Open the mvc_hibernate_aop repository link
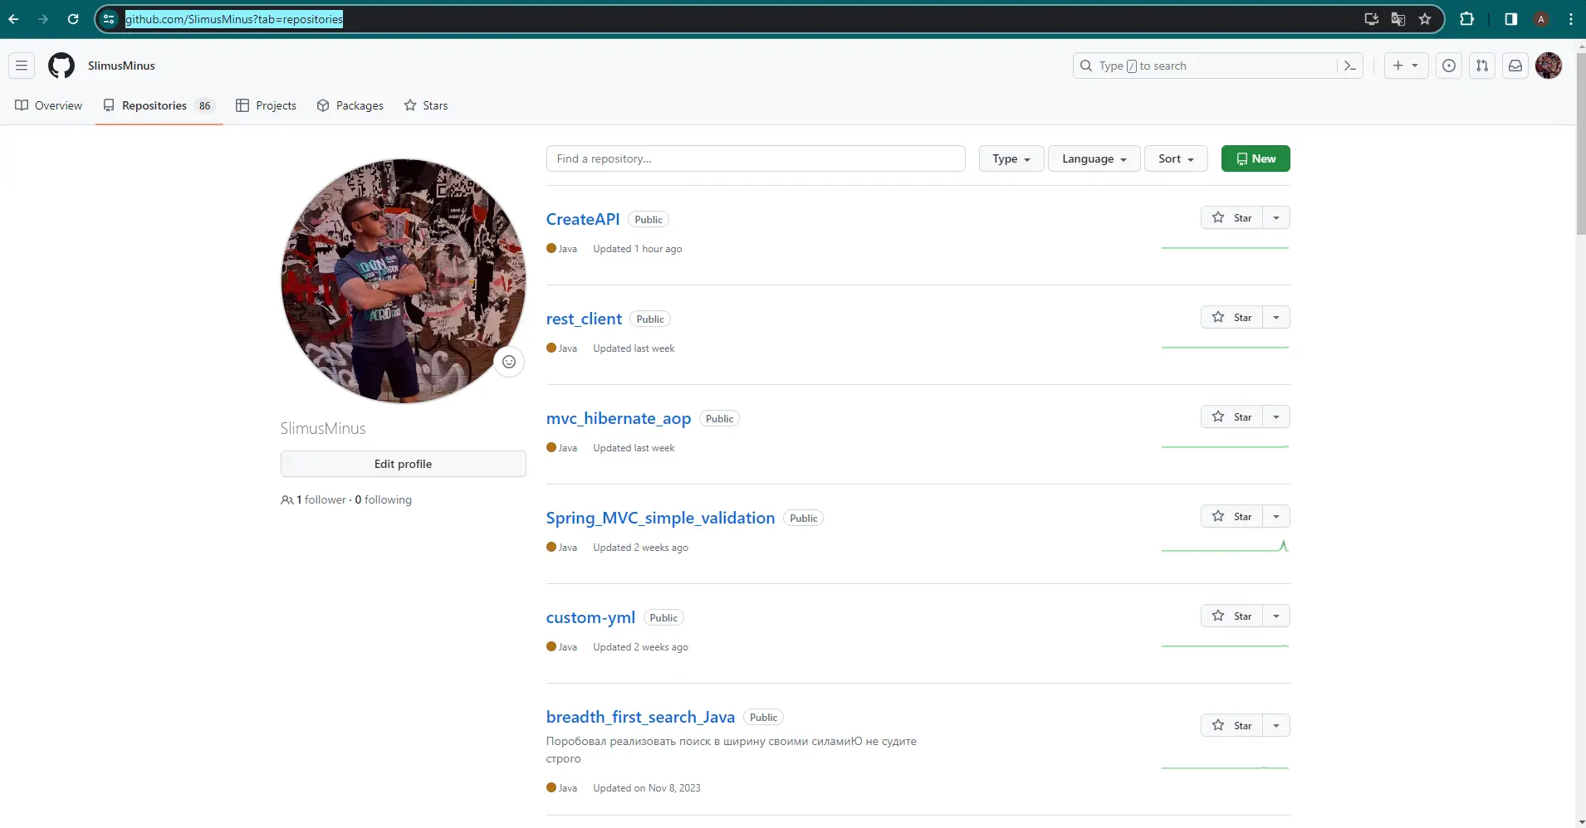Screen dimensions: 1586x828 [x=618, y=418]
